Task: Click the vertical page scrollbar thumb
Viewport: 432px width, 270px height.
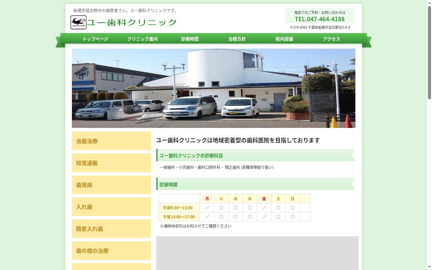Action: (x=429, y=52)
